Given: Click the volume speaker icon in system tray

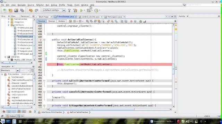Looking at the screenshot, I should pos(188,121).
